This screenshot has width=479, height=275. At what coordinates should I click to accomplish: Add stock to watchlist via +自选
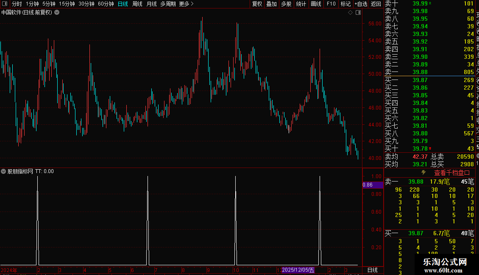[x=361, y=4]
